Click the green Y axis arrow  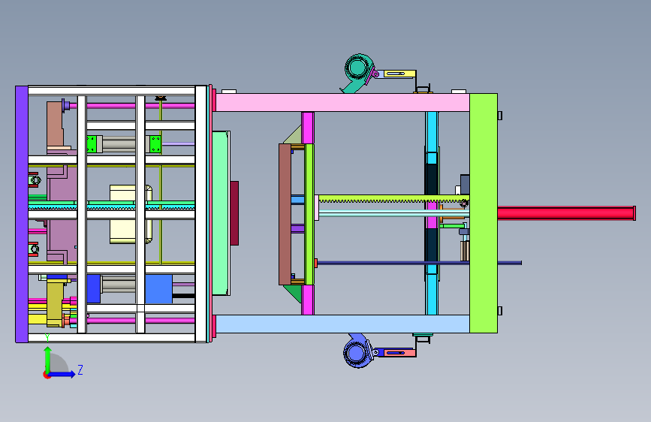(48, 360)
